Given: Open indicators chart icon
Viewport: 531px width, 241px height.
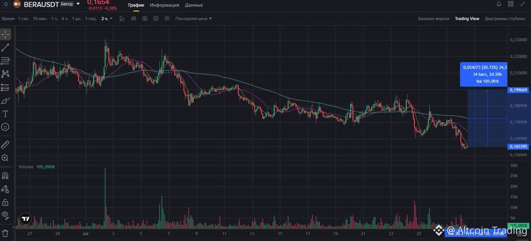Looking at the screenshot, I should [122, 19].
